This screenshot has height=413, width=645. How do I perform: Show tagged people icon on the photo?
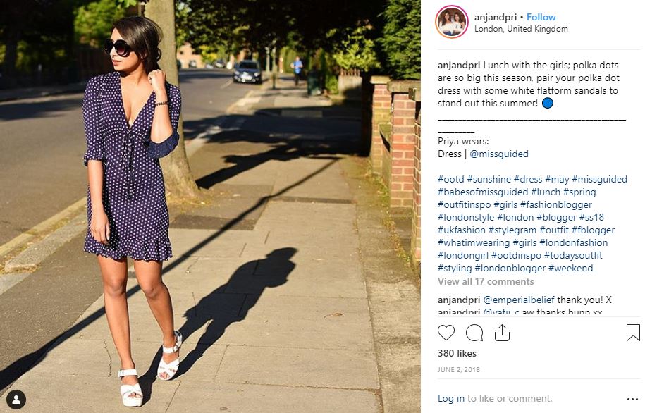(16, 400)
